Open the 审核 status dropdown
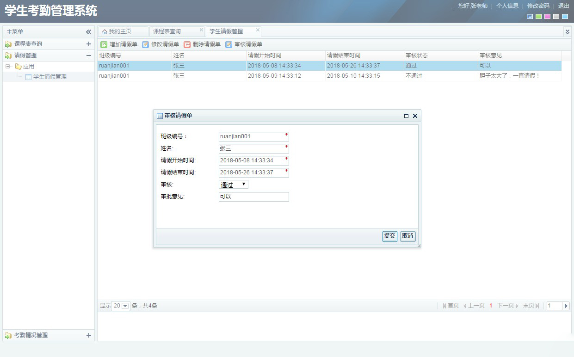Image resolution: width=574 pixels, height=357 pixels. 234,185
